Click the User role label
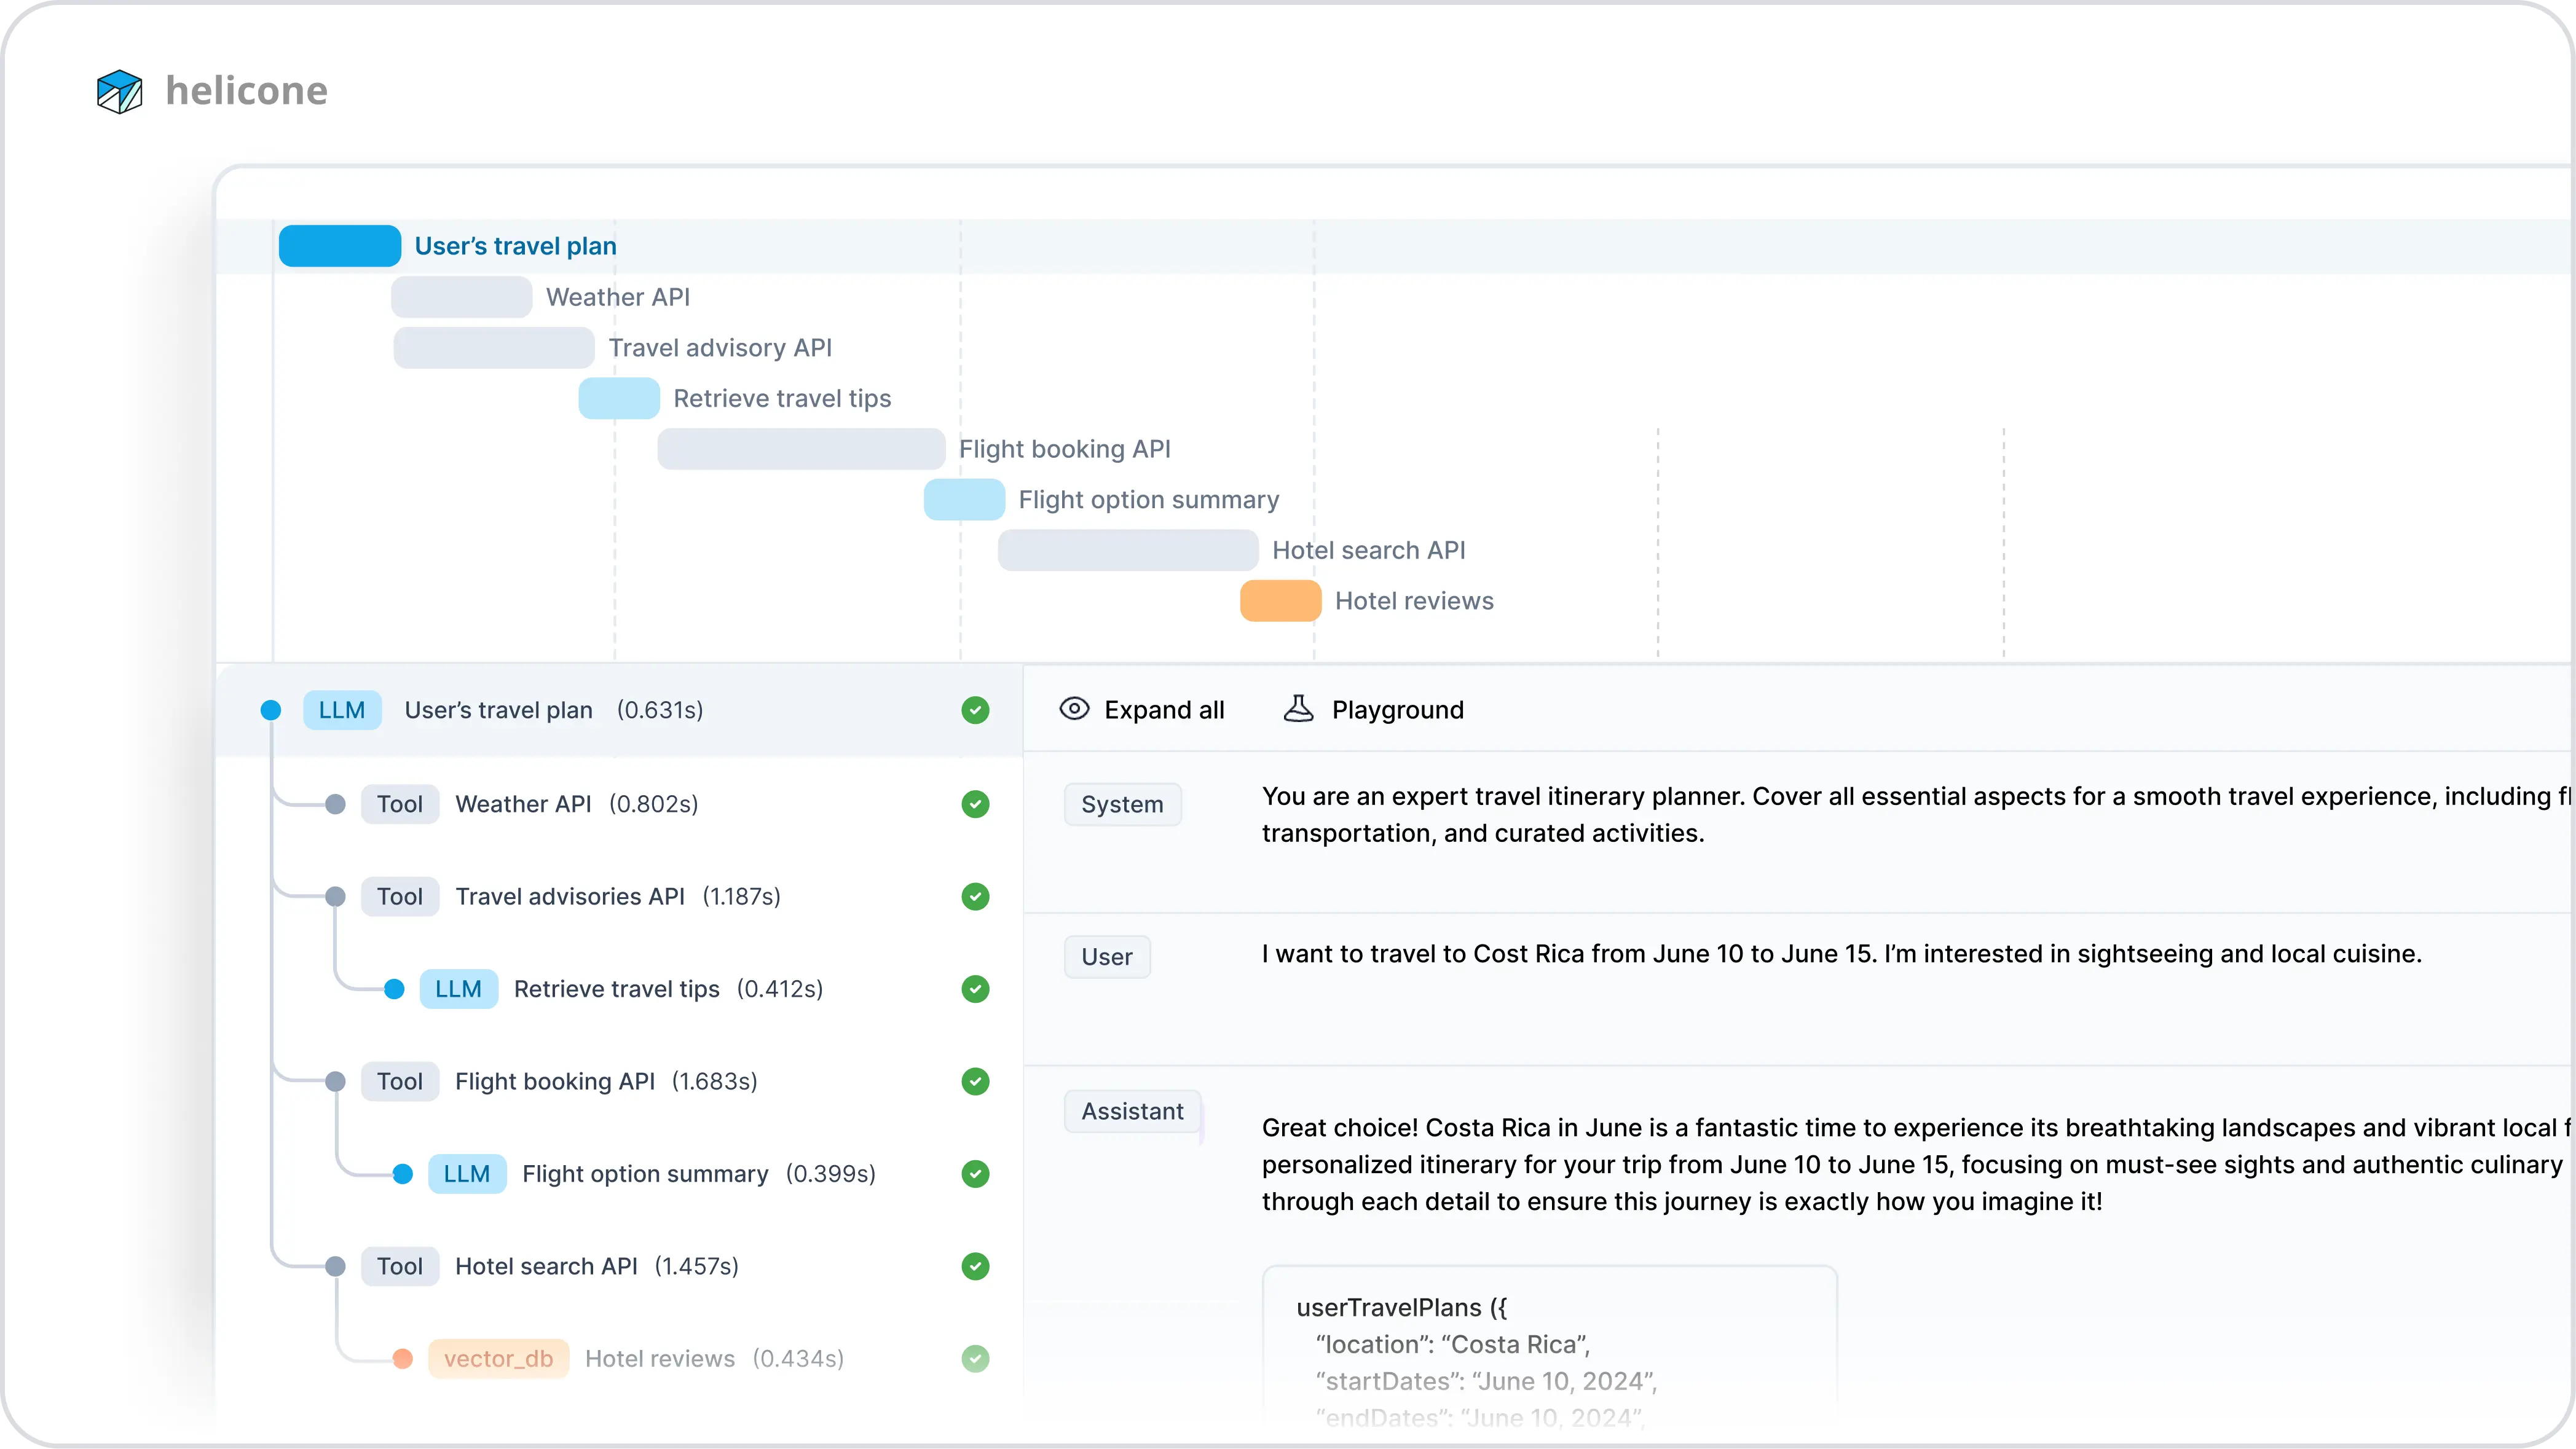Image resolution: width=2576 pixels, height=1449 pixels. coord(1107,957)
